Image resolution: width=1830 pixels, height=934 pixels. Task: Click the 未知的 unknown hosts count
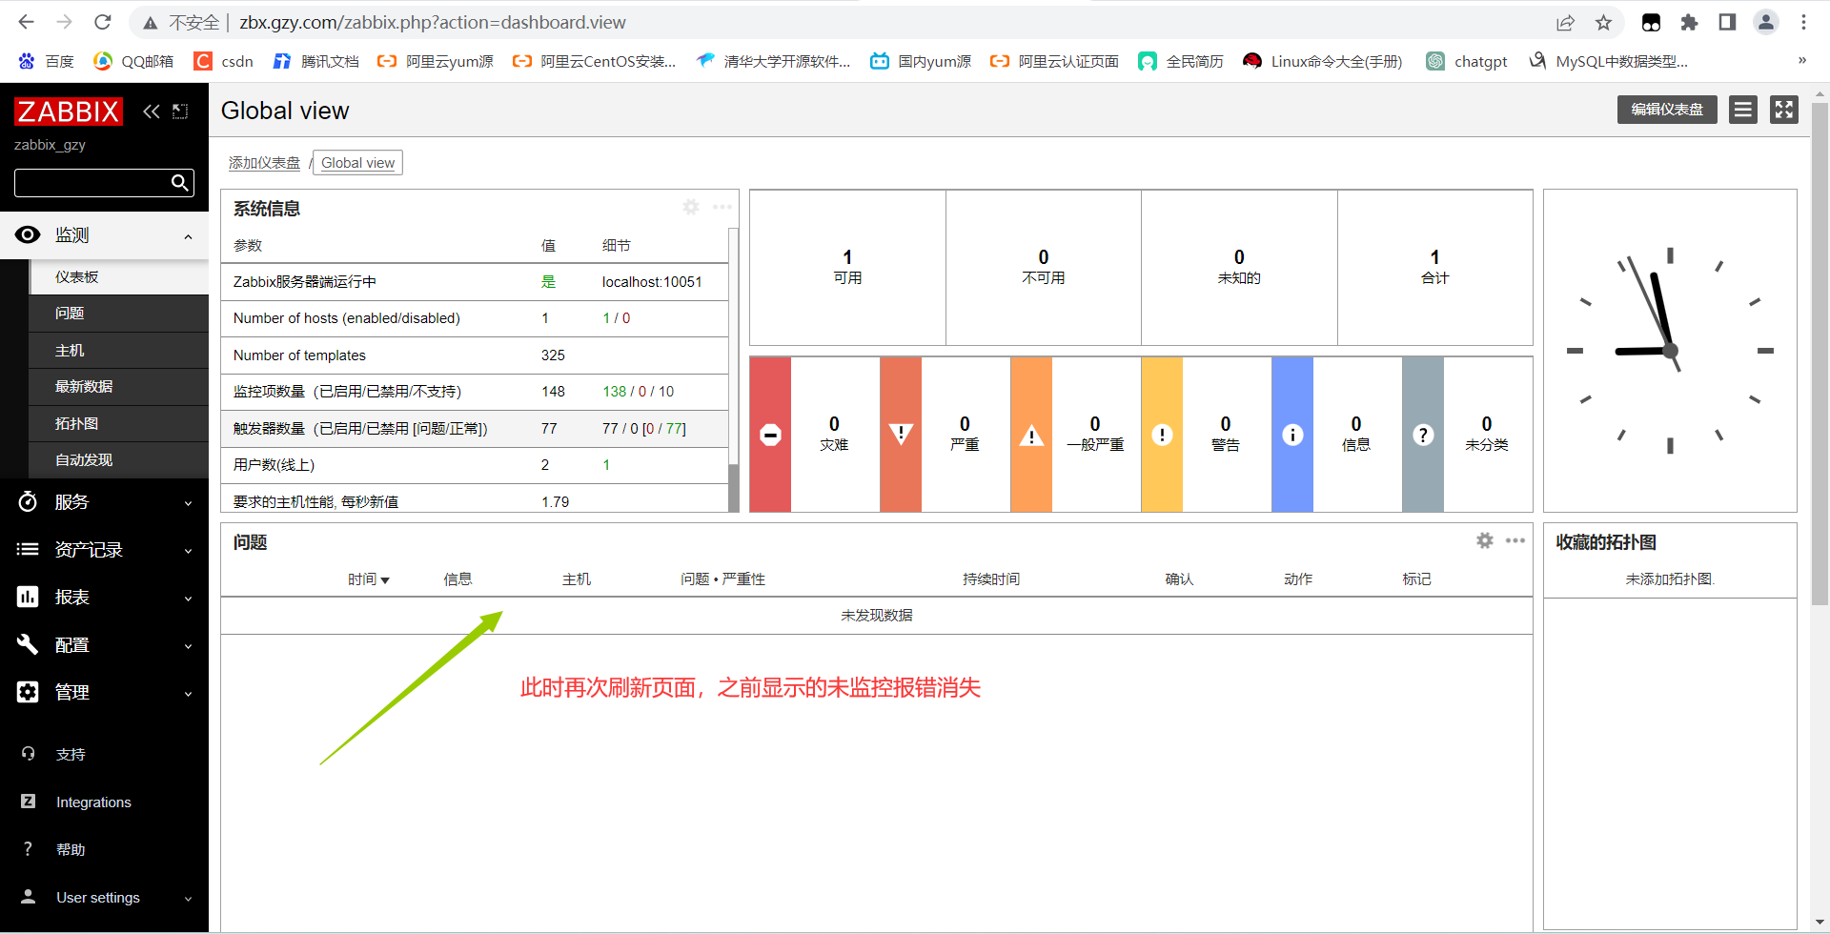(x=1239, y=267)
